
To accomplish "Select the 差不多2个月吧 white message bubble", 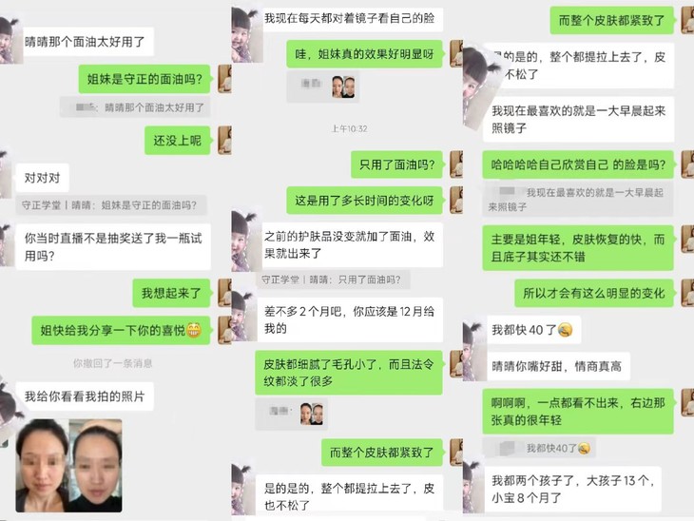I will coord(350,319).
